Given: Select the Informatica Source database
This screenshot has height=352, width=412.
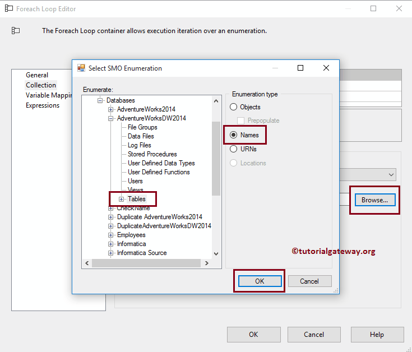Looking at the screenshot, I should click(x=142, y=253).
